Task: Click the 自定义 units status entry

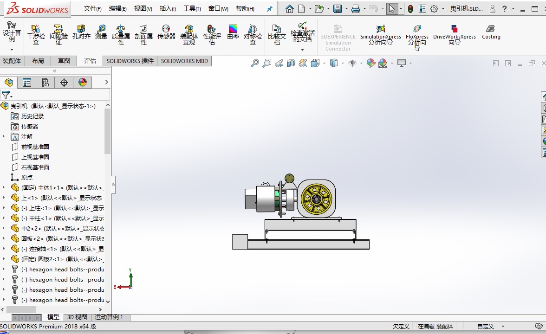Action: point(486,327)
